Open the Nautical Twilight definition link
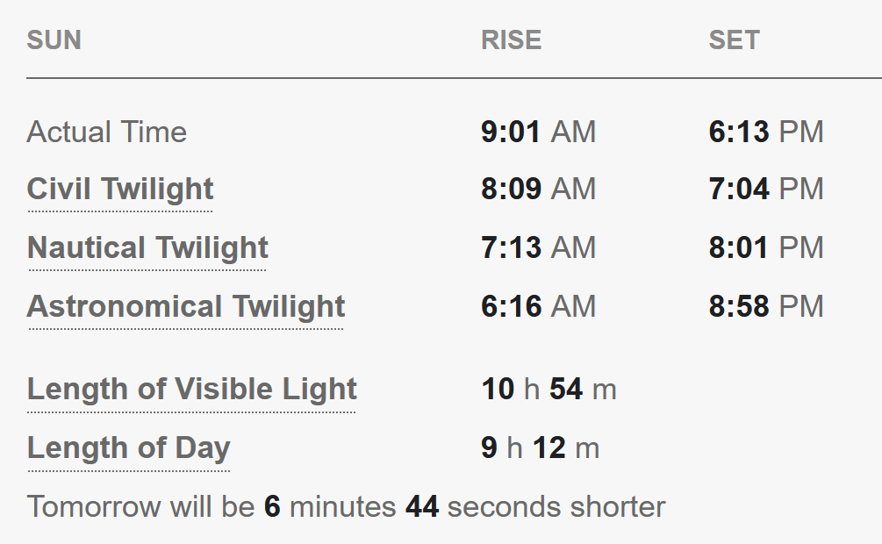The height and width of the screenshot is (544, 882). [x=147, y=247]
